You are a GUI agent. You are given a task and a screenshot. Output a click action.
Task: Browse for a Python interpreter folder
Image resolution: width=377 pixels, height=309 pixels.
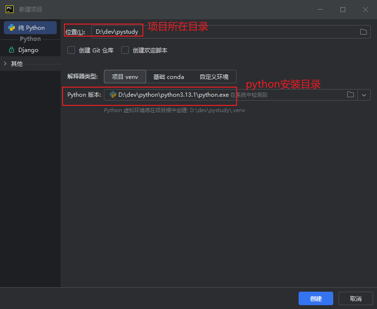(x=350, y=94)
